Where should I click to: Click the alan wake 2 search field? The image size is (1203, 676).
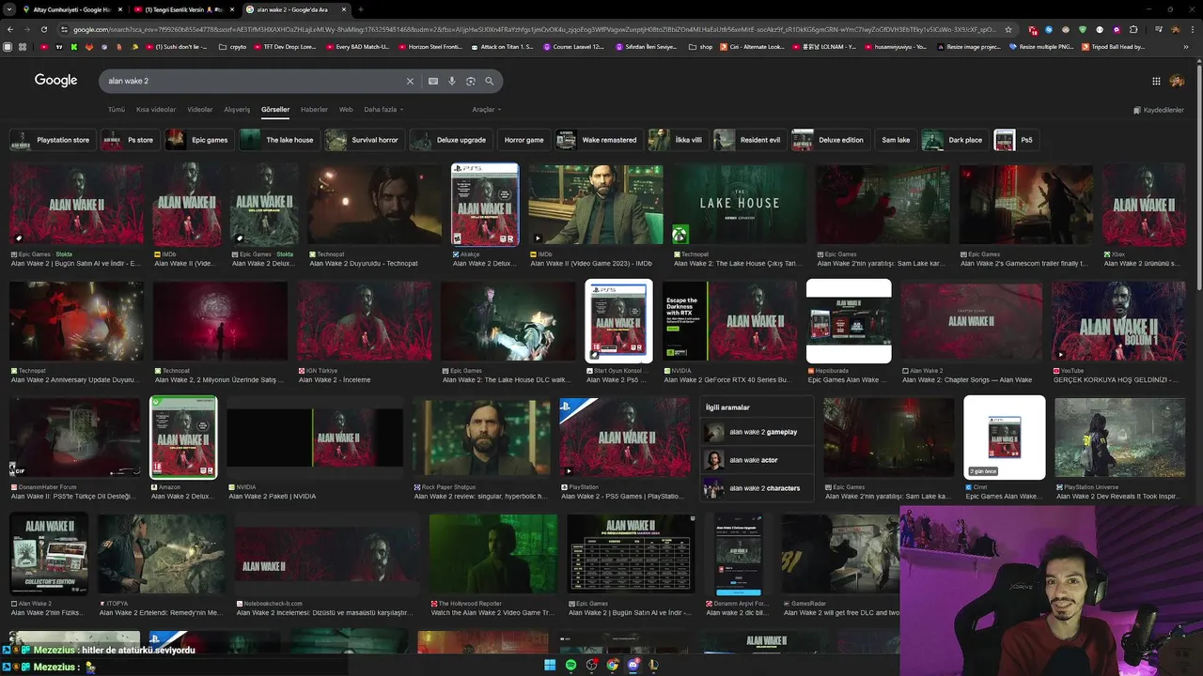254,81
